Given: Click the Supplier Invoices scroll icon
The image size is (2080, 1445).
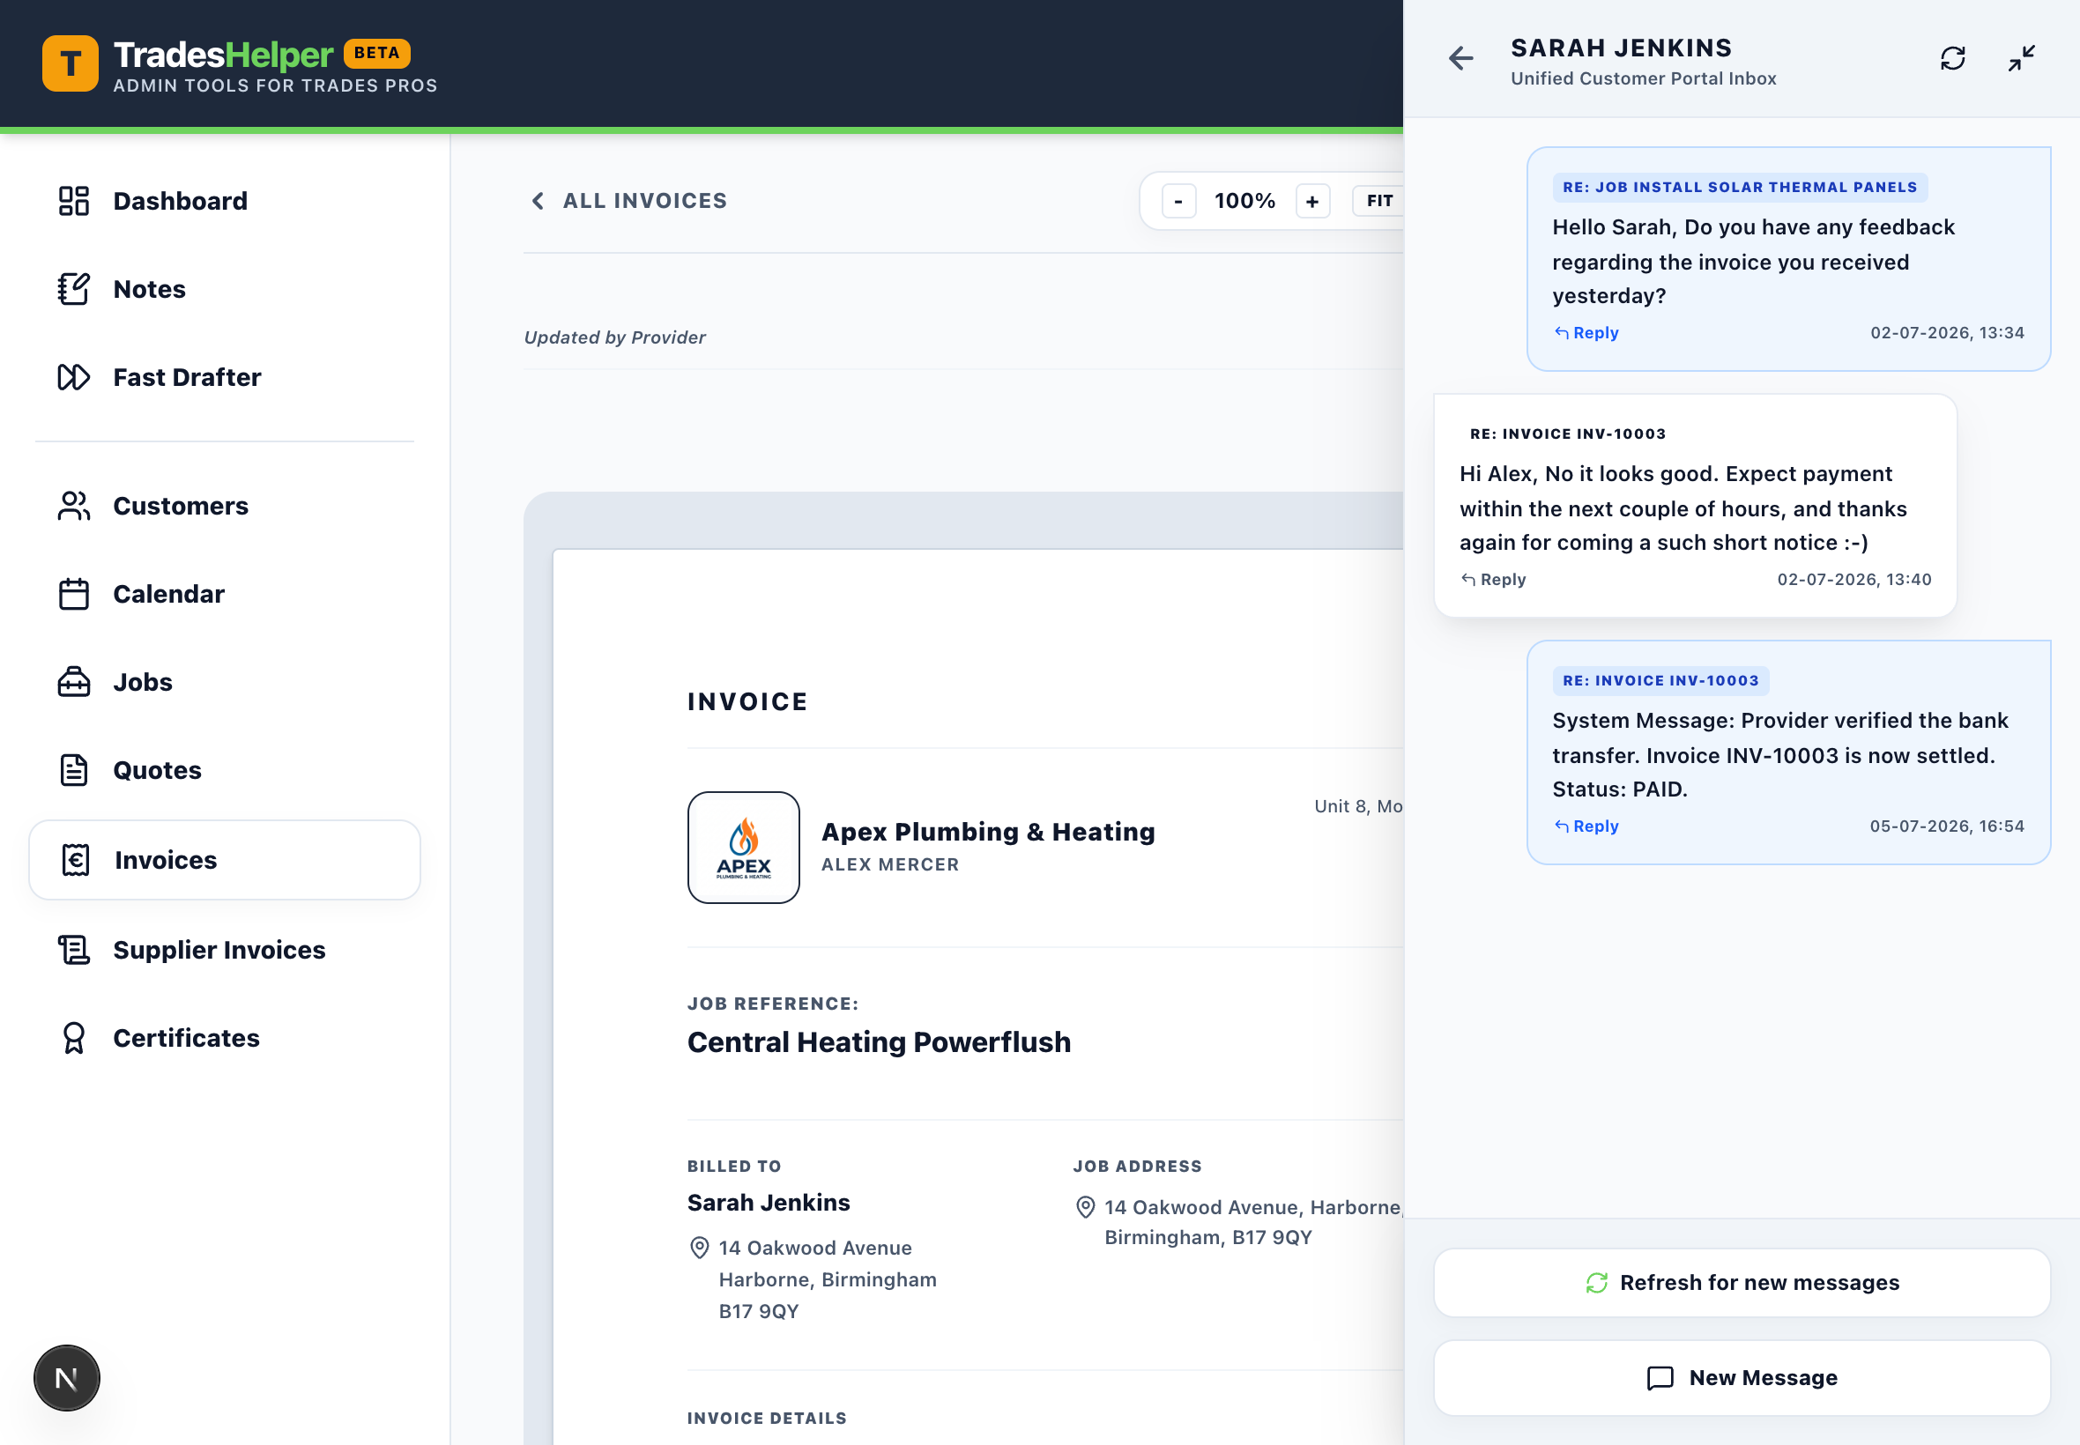Looking at the screenshot, I should (73, 950).
